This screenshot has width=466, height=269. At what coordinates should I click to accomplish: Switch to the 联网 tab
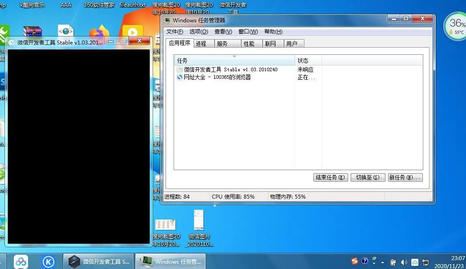[x=273, y=44]
